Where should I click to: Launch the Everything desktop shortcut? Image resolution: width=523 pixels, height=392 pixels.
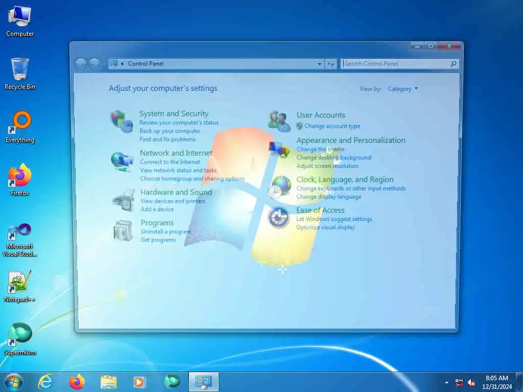pos(20,127)
